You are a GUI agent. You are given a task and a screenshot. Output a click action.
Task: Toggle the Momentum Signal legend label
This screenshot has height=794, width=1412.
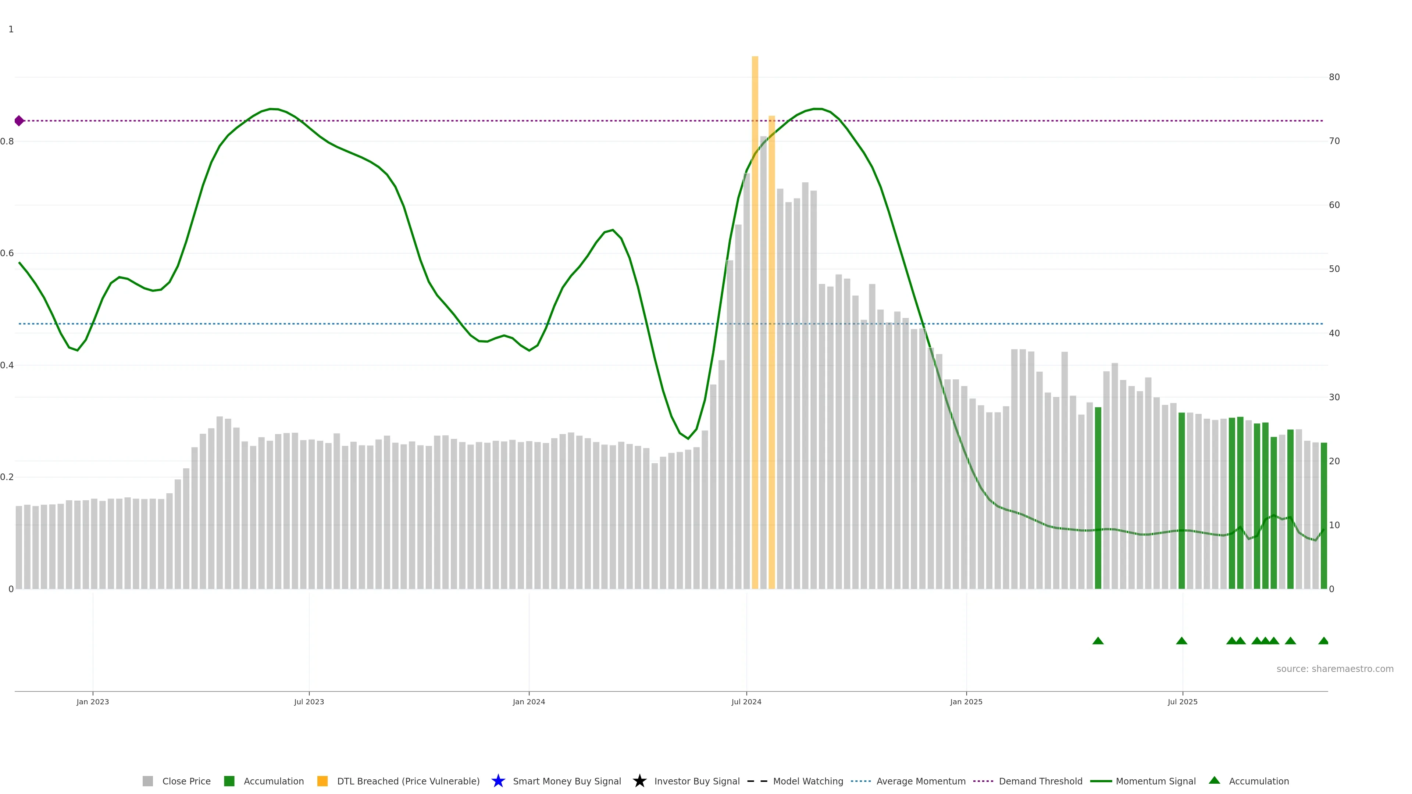[1155, 782]
